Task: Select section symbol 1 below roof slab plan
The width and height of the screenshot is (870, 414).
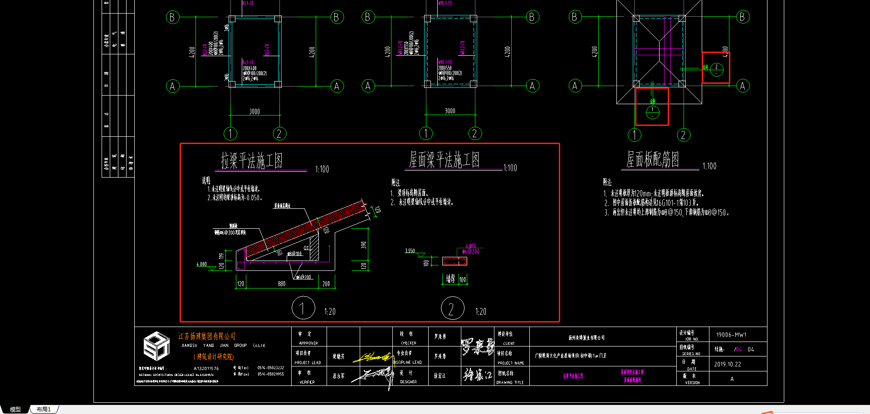Action: [x=652, y=112]
